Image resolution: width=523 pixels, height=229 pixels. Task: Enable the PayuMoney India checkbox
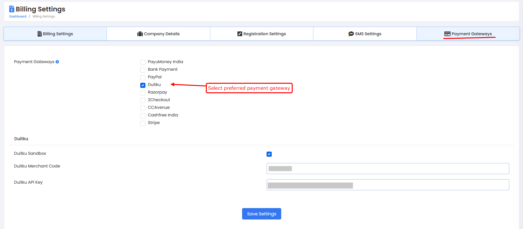point(143,62)
